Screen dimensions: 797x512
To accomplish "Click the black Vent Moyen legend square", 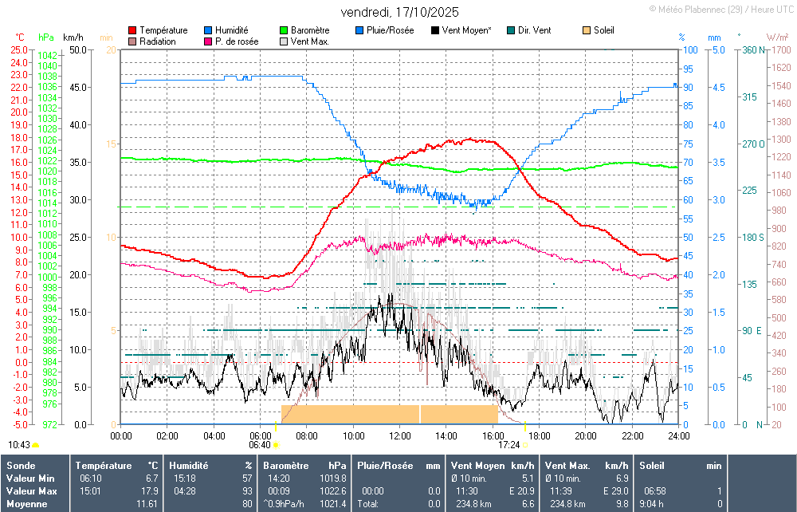I will [435, 30].
